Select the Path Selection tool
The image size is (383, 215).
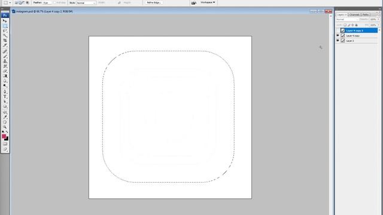tap(5, 102)
